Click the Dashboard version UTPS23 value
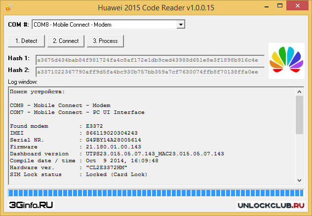Screen dimensions: 312x216 pyautogui.click(x=155, y=154)
